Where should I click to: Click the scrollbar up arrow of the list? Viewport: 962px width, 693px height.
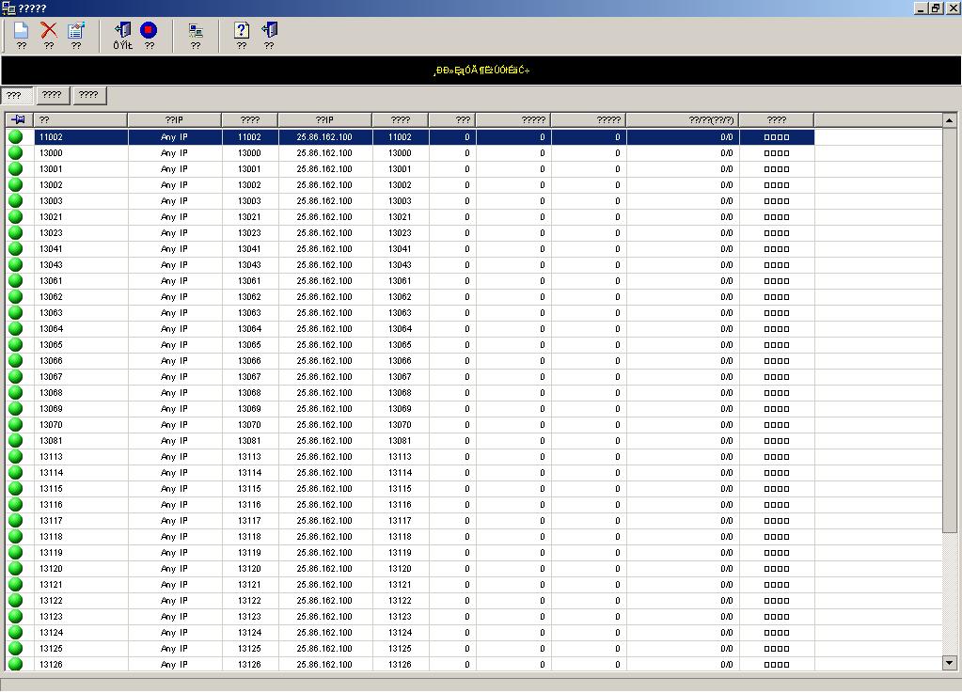coord(949,120)
